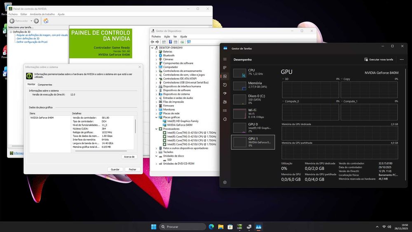412x232 pixels.
Task: Click the blue help icon in Device Manager toolbar
Action: [x=170, y=42]
